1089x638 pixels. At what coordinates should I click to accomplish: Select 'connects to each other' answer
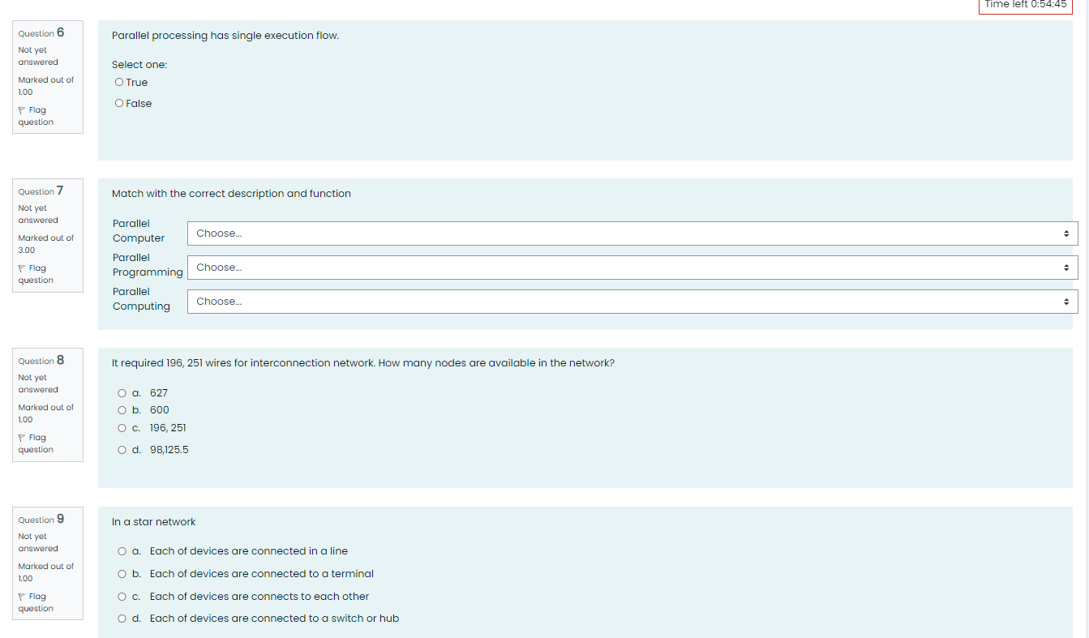(x=122, y=597)
